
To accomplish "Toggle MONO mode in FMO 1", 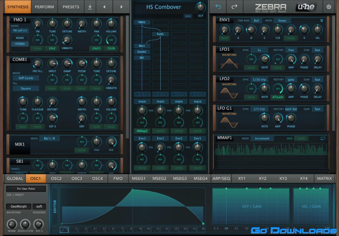I will click(20, 38).
